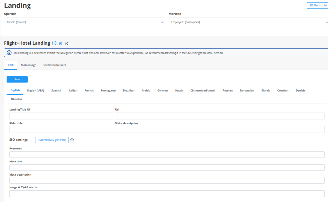Click into the Url text field
Image resolution: width=328 pixels, height=202 pixels.
(220, 116)
